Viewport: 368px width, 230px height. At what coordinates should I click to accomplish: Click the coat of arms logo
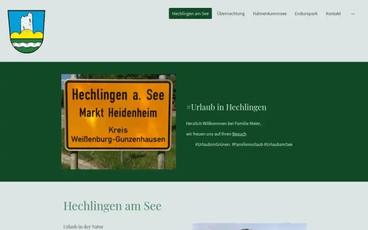pyautogui.click(x=26, y=31)
